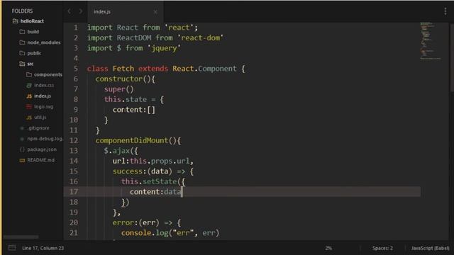Image resolution: width=454 pixels, height=255 pixels.
Task: Click the util.js JS file icon
Action: 29,118
